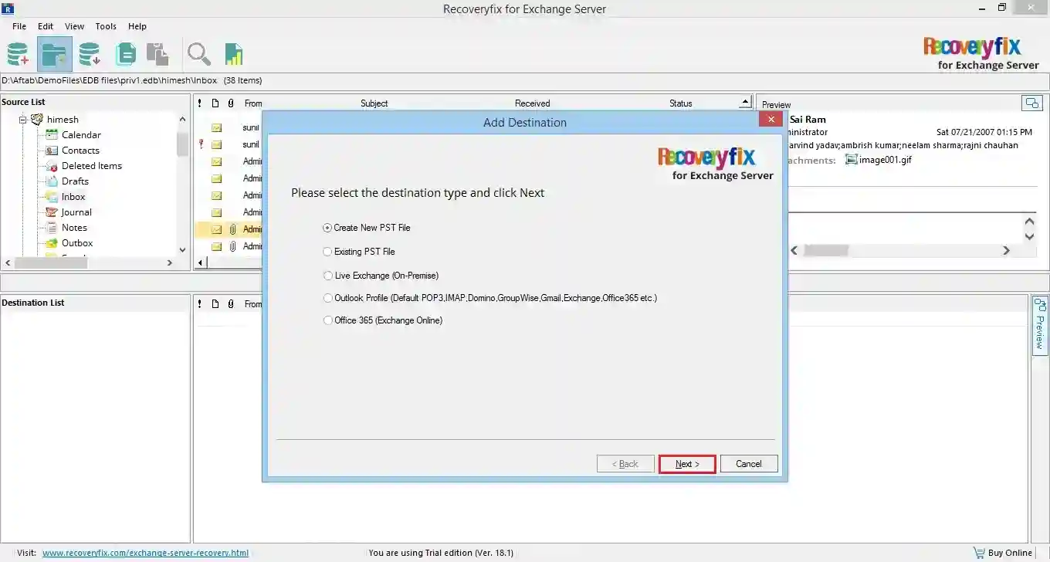Click Next in Add Destination dialog
The height and width of the screenshot is (562, 1050).
tap(687, 464)
